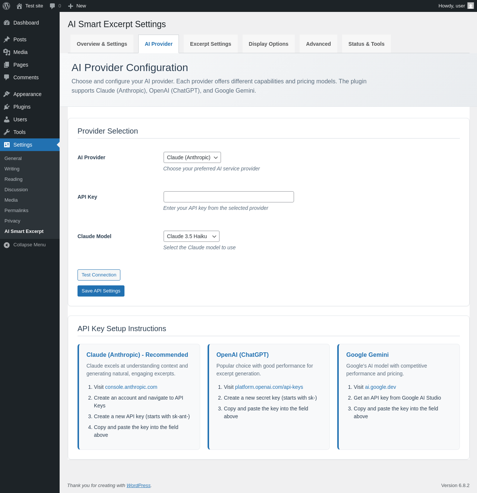Click the API Key field label

(87, 197)
